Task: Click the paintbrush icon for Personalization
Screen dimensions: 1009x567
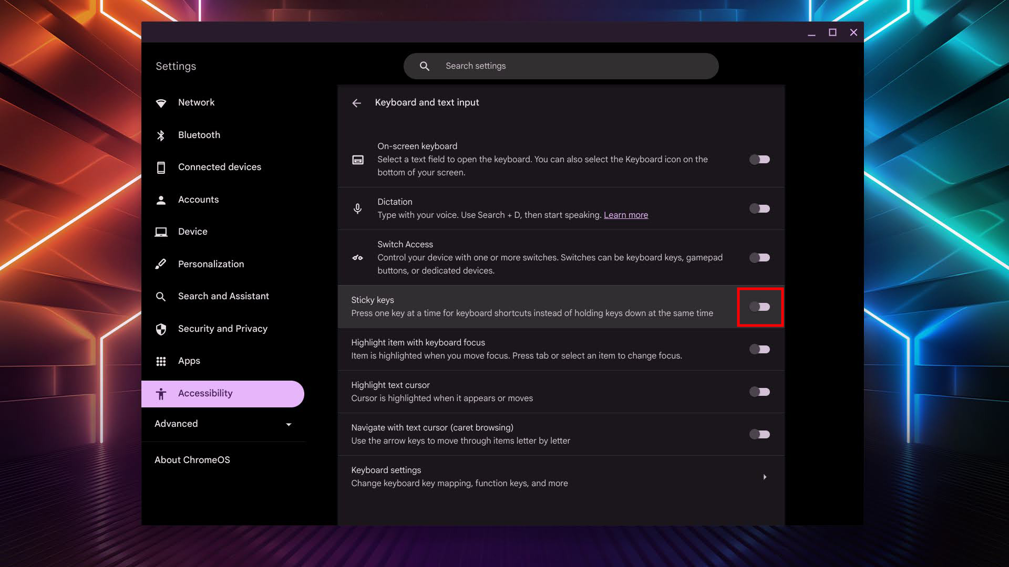Action: click(161, 264)
